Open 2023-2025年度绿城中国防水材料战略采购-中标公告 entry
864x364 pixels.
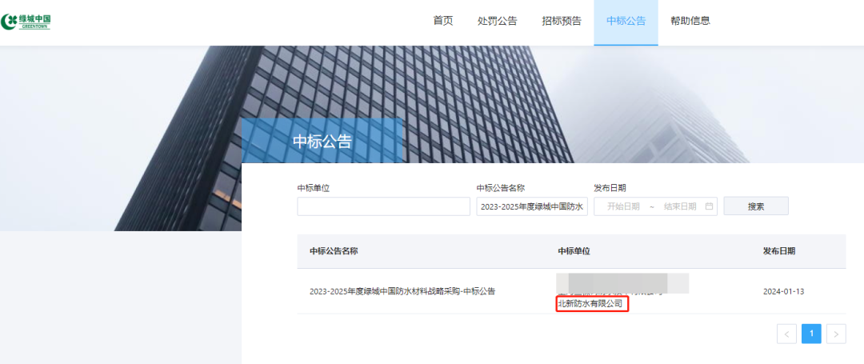click(402, 291)
